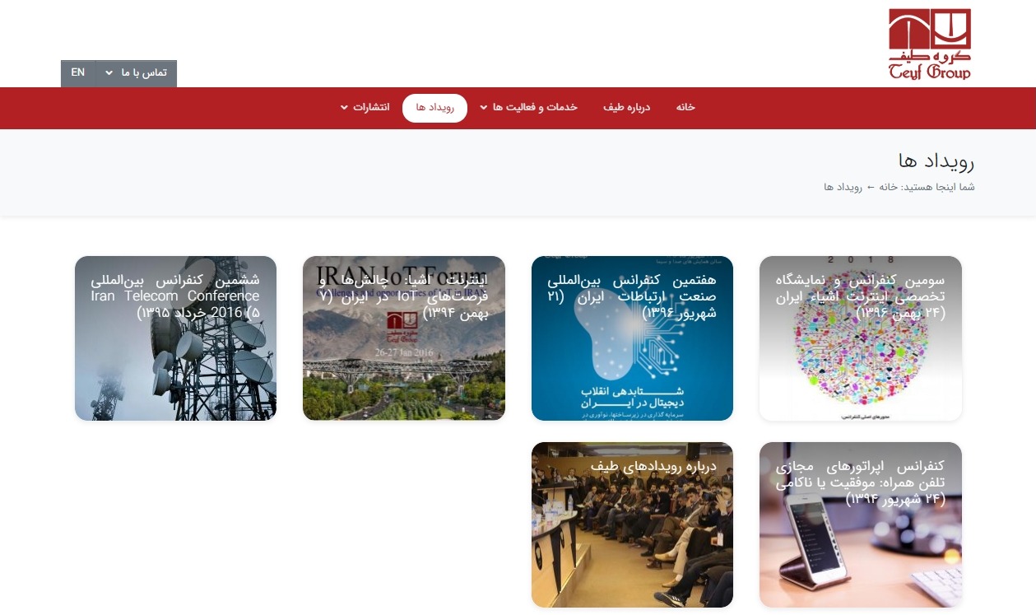
Task: Open the درباره طیف menu item
Action: pyautogui.click(x=626, y=108)
